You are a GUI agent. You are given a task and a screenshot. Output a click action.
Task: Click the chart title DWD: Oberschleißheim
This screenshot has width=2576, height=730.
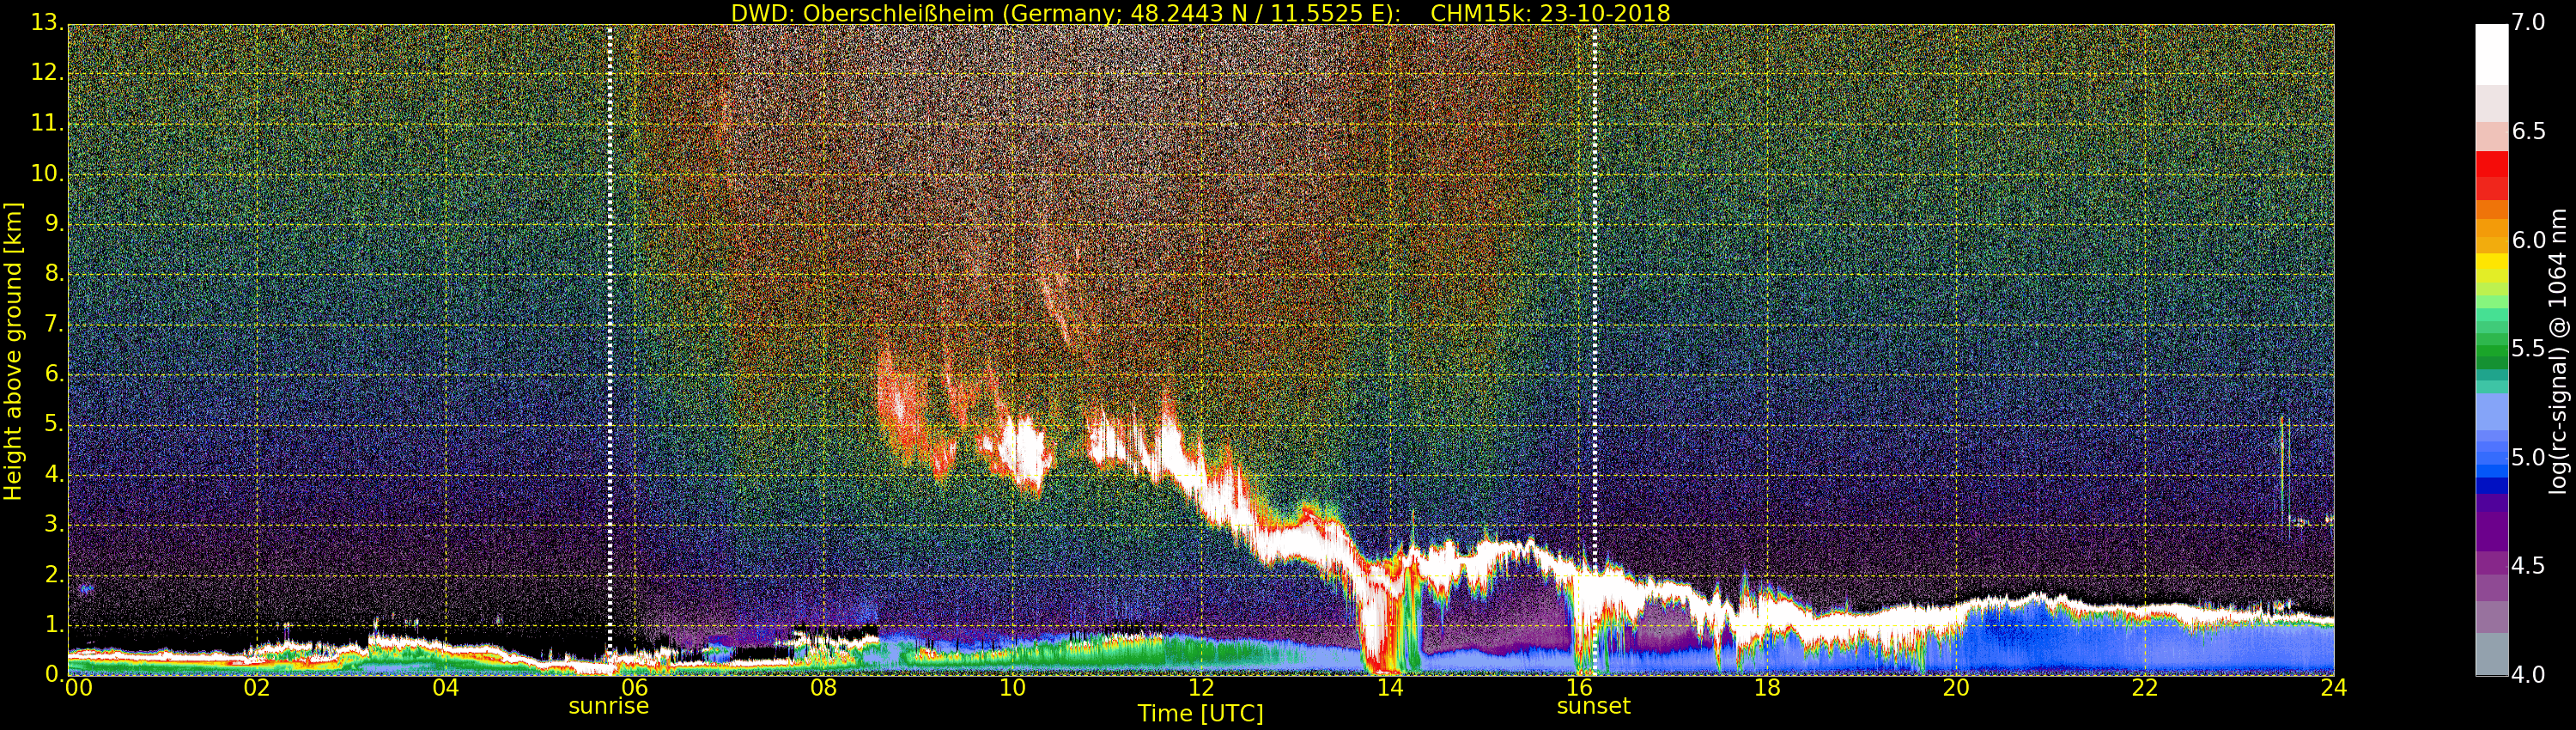[x=862, y=13]
